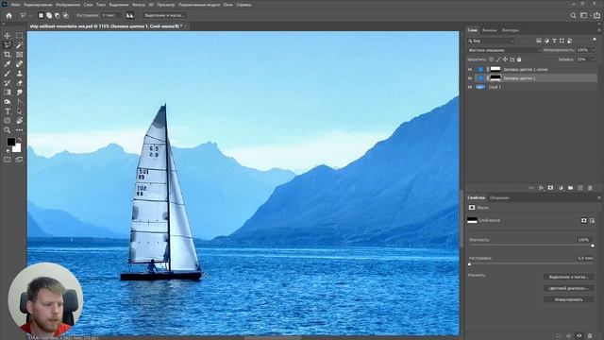This screenshot has width=604, height=340.
Task: Toggle layer filtering on/off switch
Action: coord(595,40)
